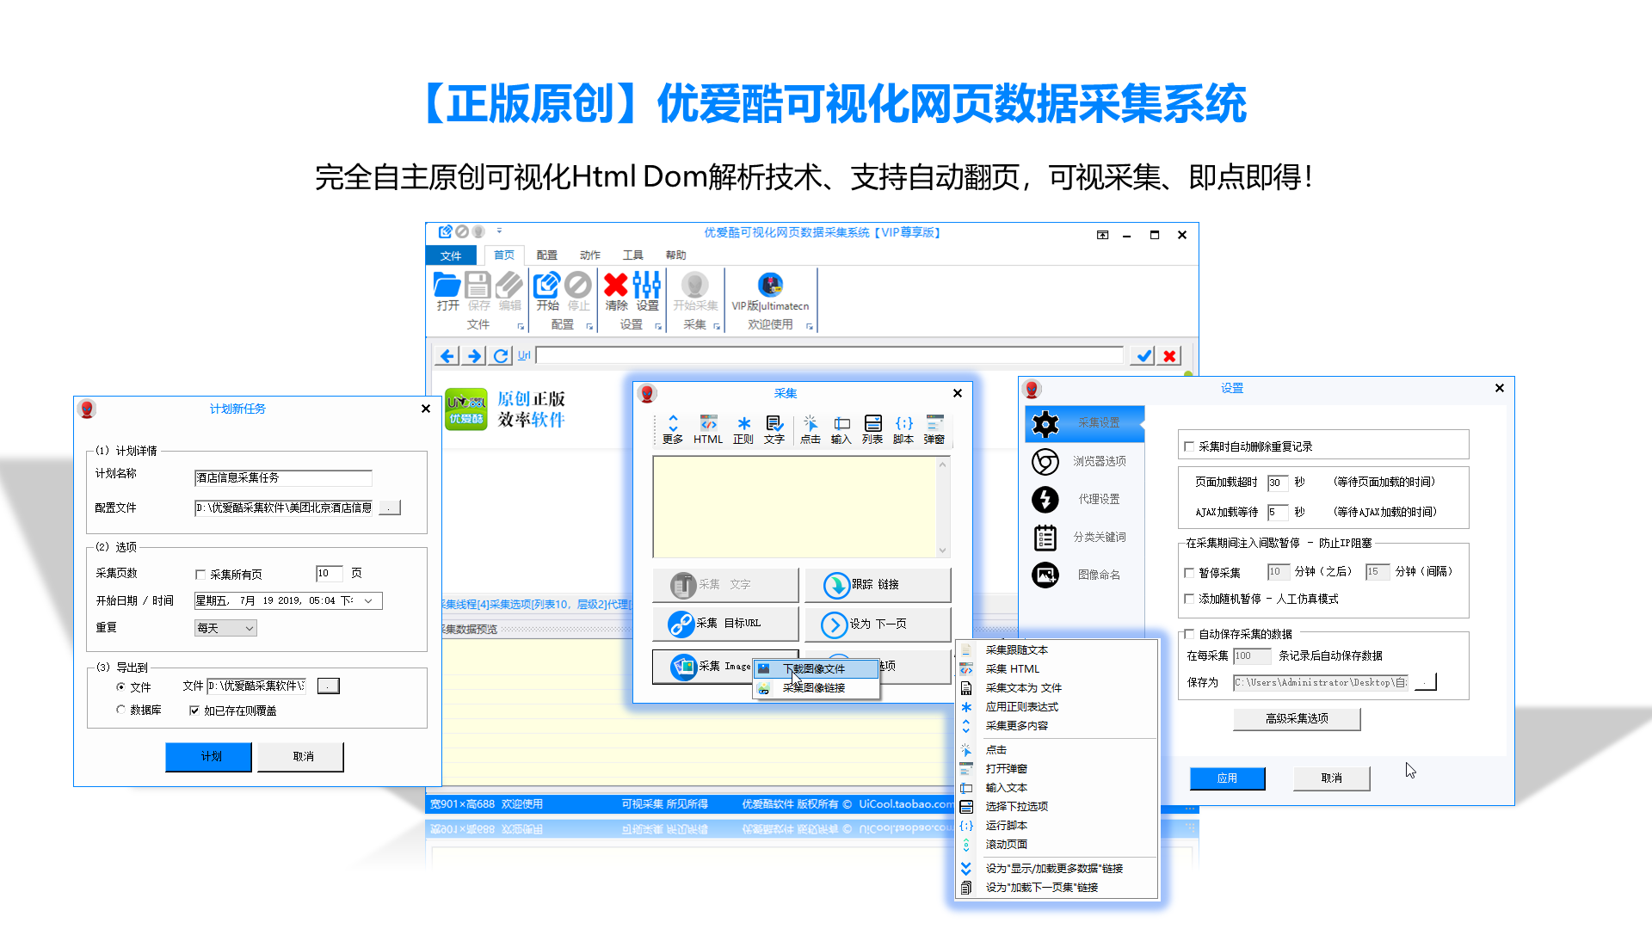Select 数据库 export radio button
The width and height of the screenshot is (1652, 929).
[x=120, y=710]
